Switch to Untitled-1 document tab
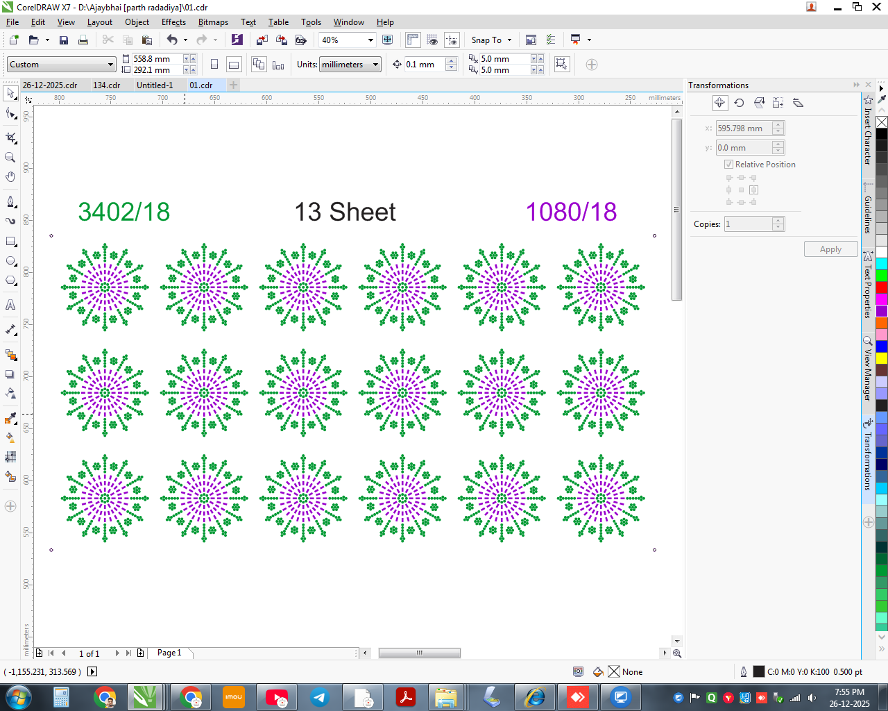 (x=155, y=85)
